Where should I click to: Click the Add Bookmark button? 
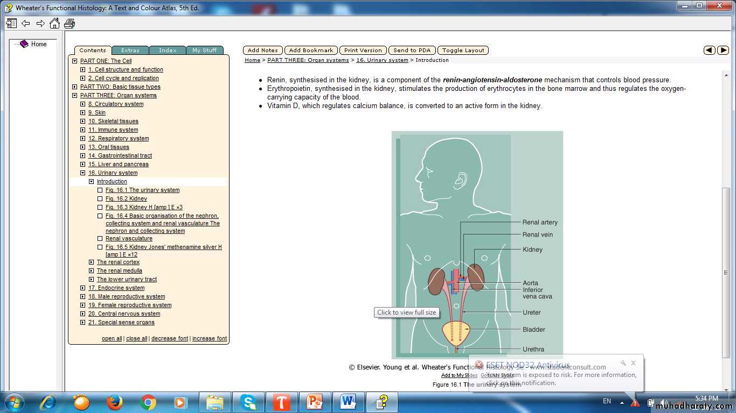(311, 50)
